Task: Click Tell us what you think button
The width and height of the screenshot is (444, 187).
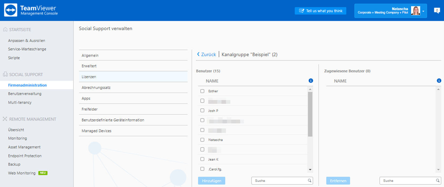Action: tap(321, 11)
